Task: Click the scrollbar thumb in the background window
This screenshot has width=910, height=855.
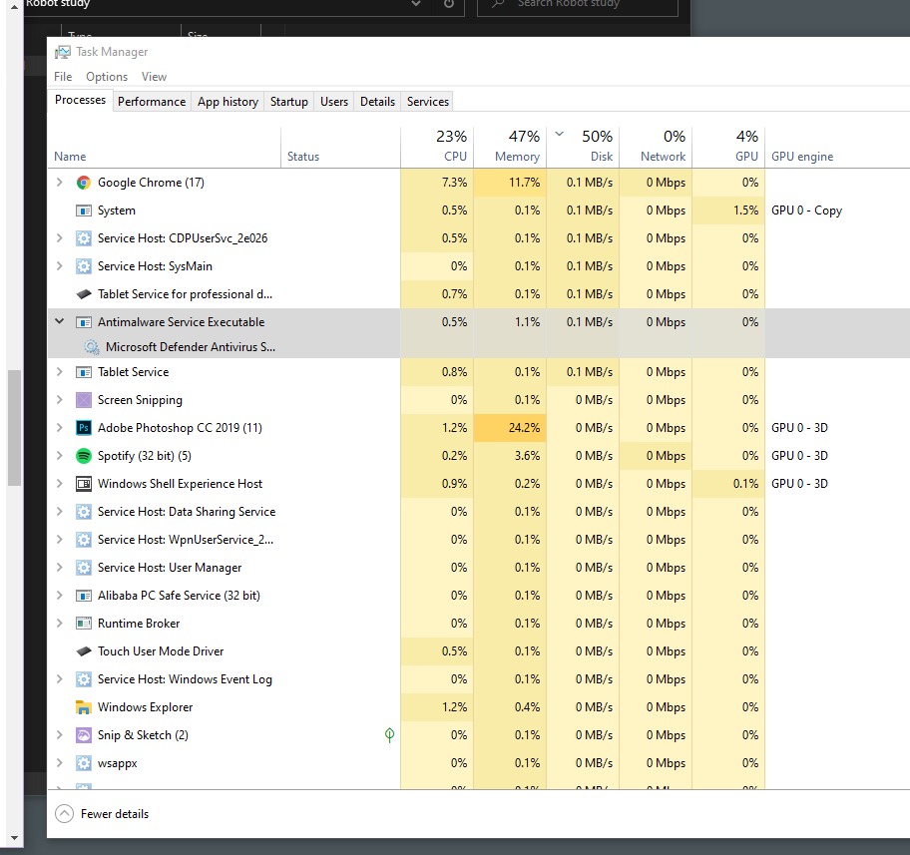Action: coord(15,428)
